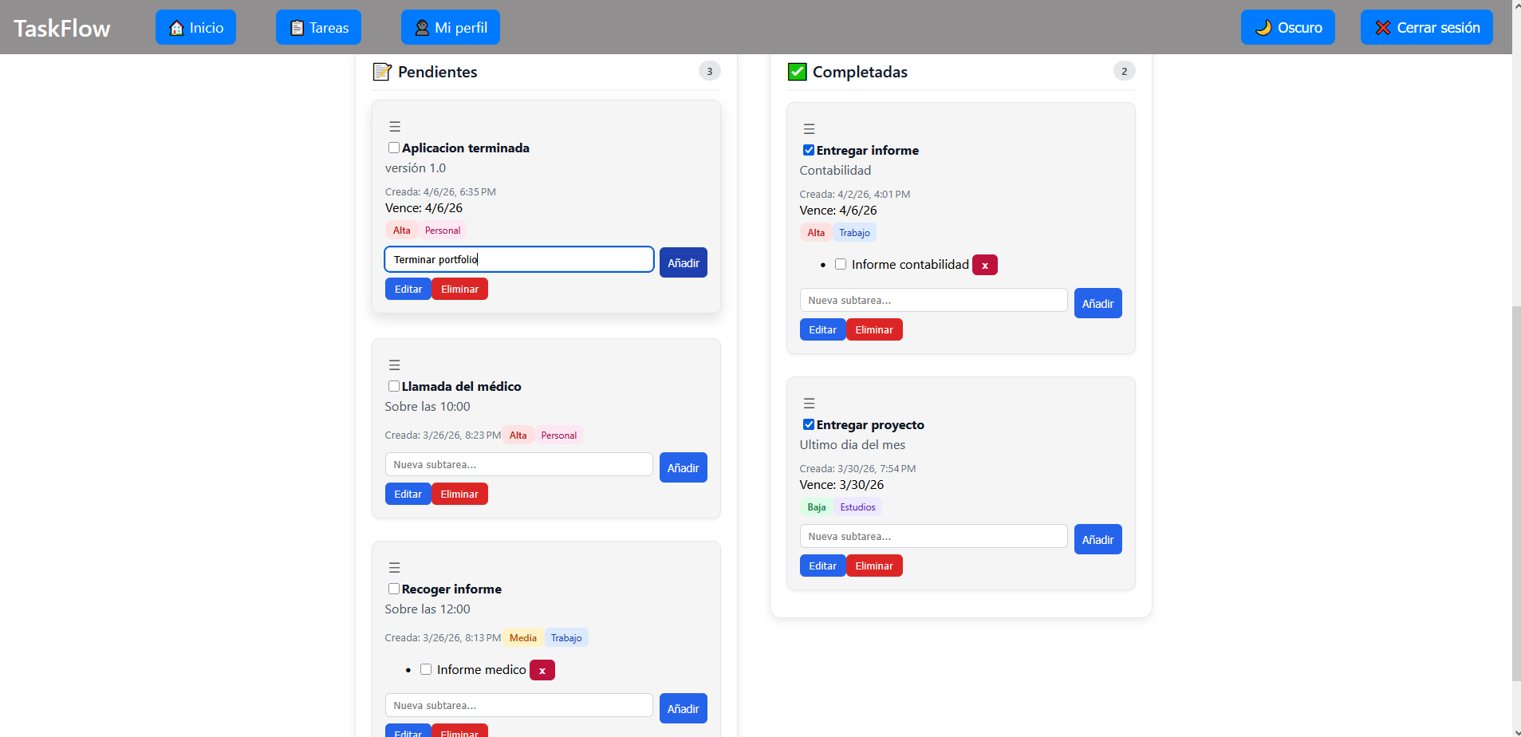This screenshot has height=737, width=1521.
Task: Switch to dark mode with Oscuro
Action: coord(1287,28)
